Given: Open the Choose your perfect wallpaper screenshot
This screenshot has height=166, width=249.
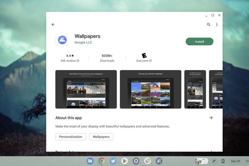Looking at the screenshot, I should click(151, 89).
